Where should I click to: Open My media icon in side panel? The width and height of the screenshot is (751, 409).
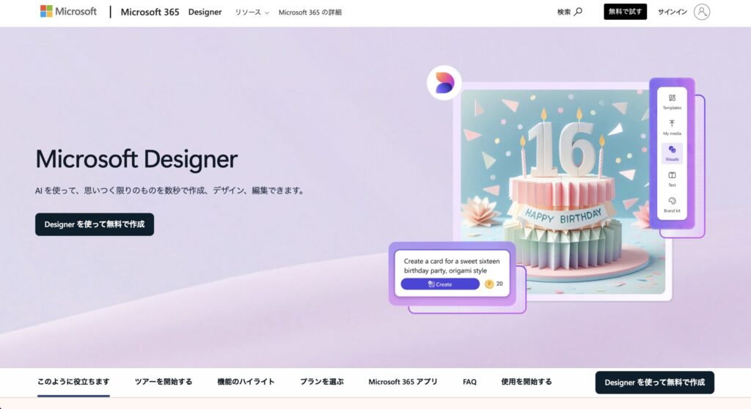pos(672,124)
